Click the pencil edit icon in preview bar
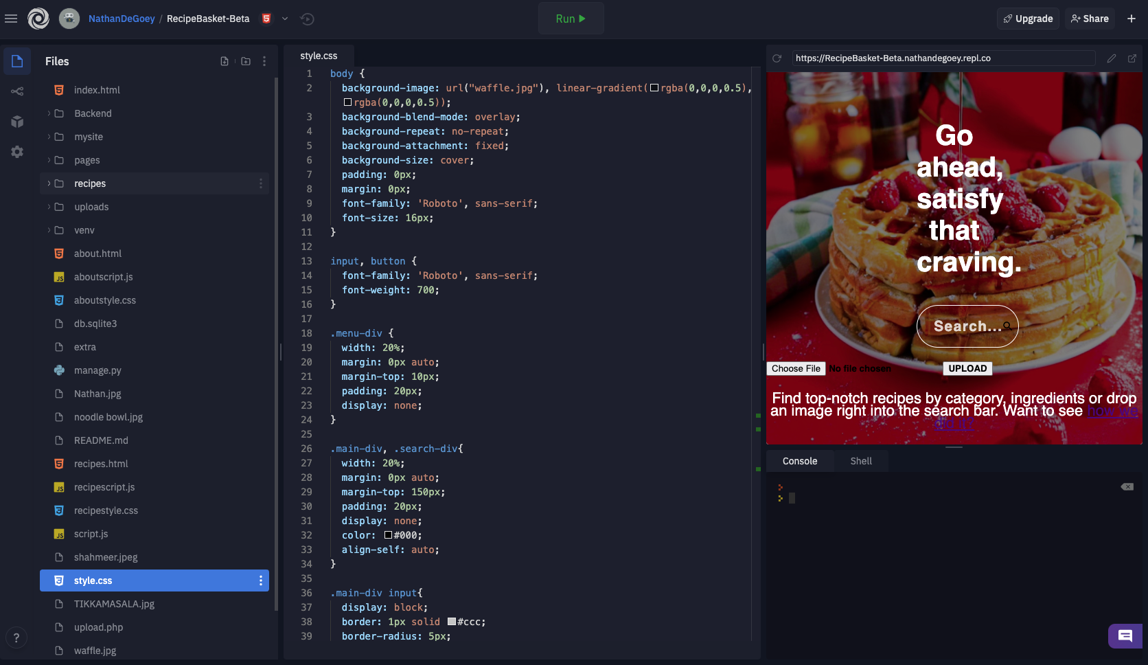1148x665 pixels. [x=1112, y=58]
